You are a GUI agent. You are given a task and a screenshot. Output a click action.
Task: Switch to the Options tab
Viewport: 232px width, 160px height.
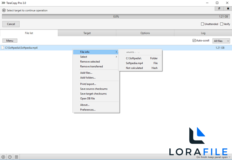[145, 33]
